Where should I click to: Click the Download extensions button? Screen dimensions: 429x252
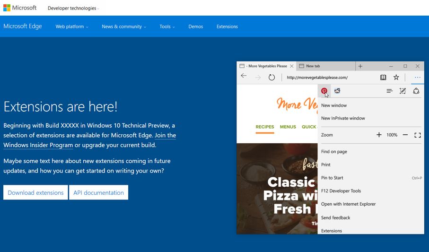click(x=35, y=192)
